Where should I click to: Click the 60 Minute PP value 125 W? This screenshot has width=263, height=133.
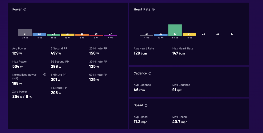coord(94,80)
